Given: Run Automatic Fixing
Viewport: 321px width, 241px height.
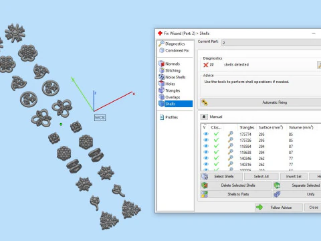Looking at the screenshot, I should tap(261, 102).
